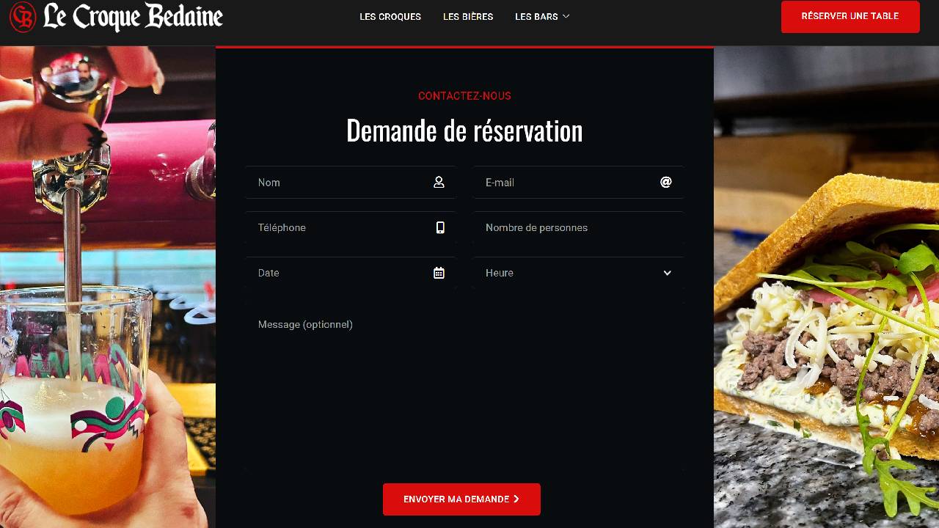This screenshot has height=528, width=939.
Task: Click the CB circular logo emblem
Action: (23, 17)
